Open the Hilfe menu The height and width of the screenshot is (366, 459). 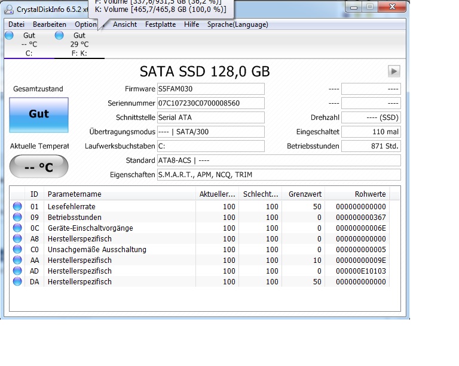pos(191,24)
